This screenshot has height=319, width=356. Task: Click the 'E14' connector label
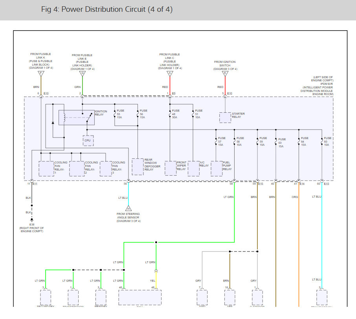click(x=302, y=184)
